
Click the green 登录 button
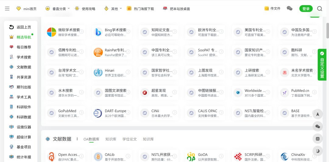306,9
